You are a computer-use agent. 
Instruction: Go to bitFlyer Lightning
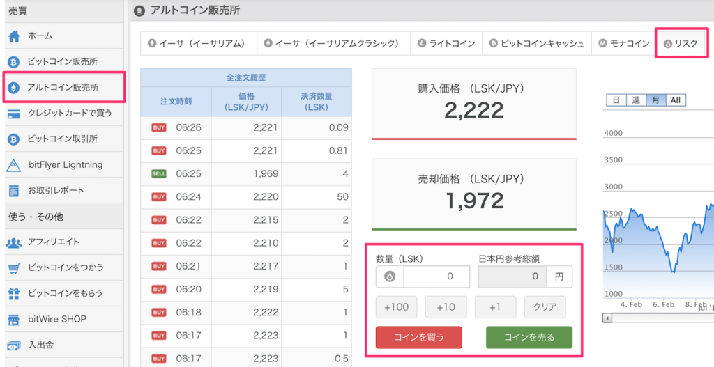pos(63,164)
